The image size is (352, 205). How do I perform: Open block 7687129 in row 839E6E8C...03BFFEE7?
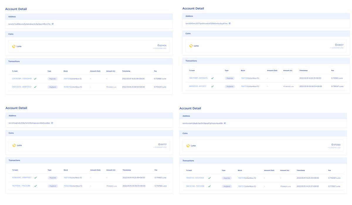click(67, 178)
